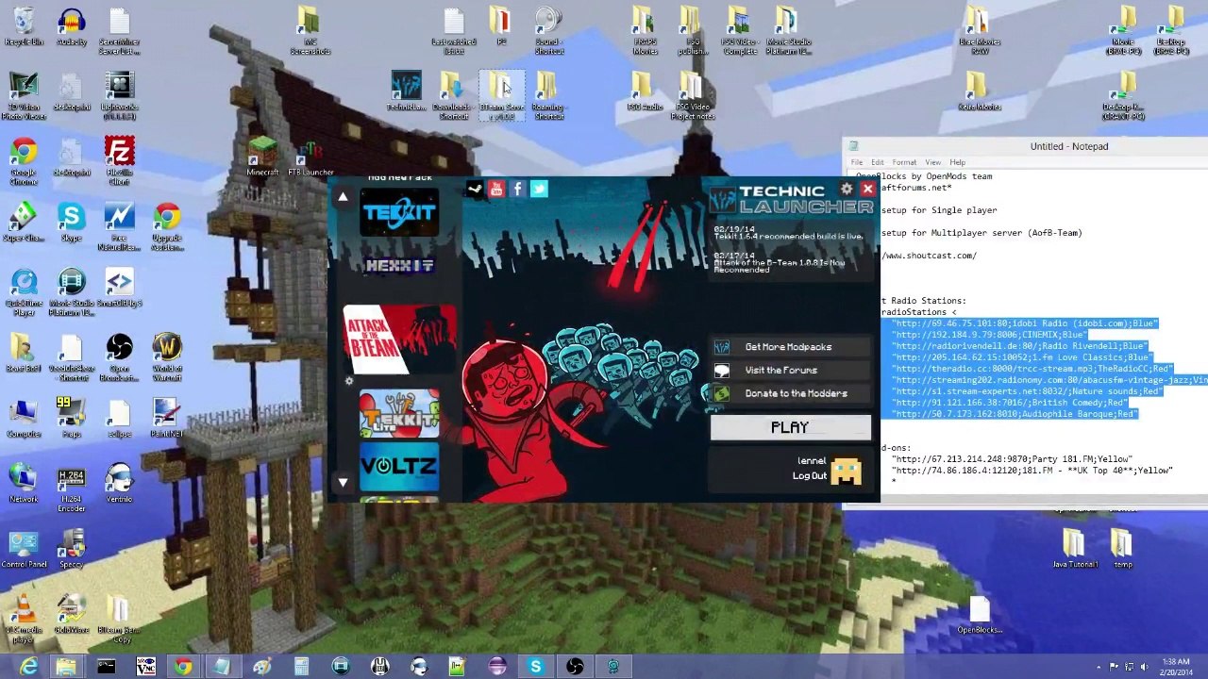The height and width of the screenshot is (679, 1208).
Task: Select Skype desktop icon
Action: [x=72, y=224]
